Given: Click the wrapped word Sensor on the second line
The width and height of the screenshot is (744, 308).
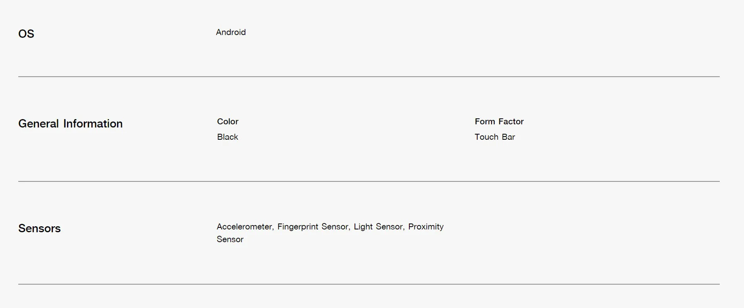Looking at the screenshot, I should pyautogui.click(x=230, y=239).
